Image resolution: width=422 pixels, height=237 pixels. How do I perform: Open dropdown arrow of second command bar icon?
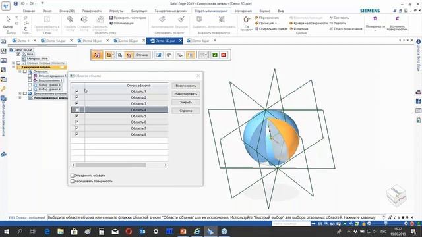(113, 55)
